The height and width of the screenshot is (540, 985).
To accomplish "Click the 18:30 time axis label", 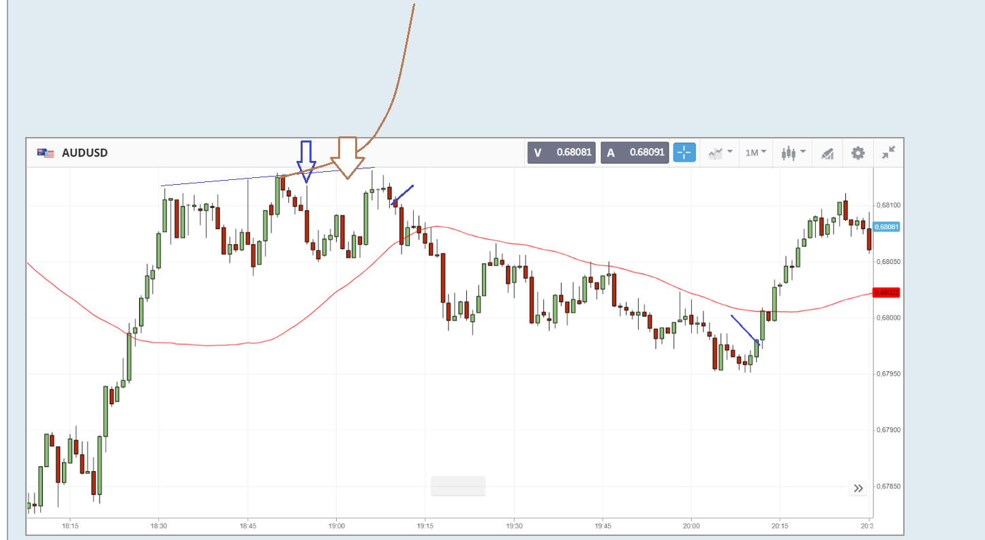I will [159, 526].
